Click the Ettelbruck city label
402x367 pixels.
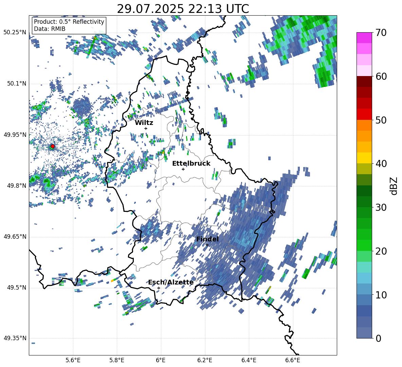click(191, 164)
